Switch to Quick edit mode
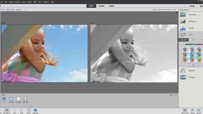Image resolution: width=203 pixels, height=114 pixels. (x=91, y=6)
